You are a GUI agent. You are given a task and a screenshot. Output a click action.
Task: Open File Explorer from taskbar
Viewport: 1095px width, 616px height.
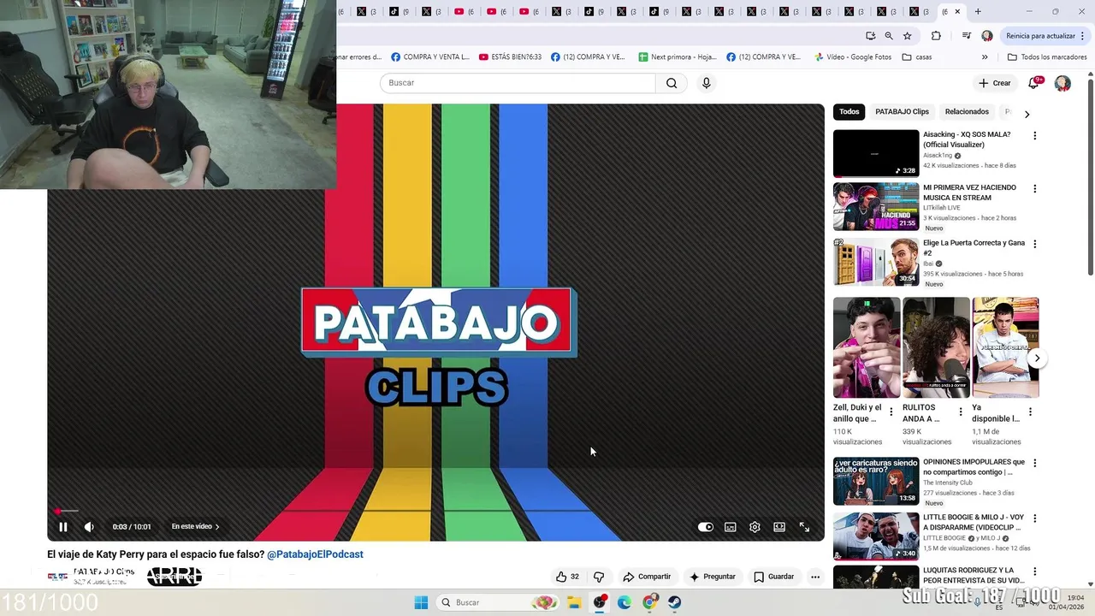574,602
